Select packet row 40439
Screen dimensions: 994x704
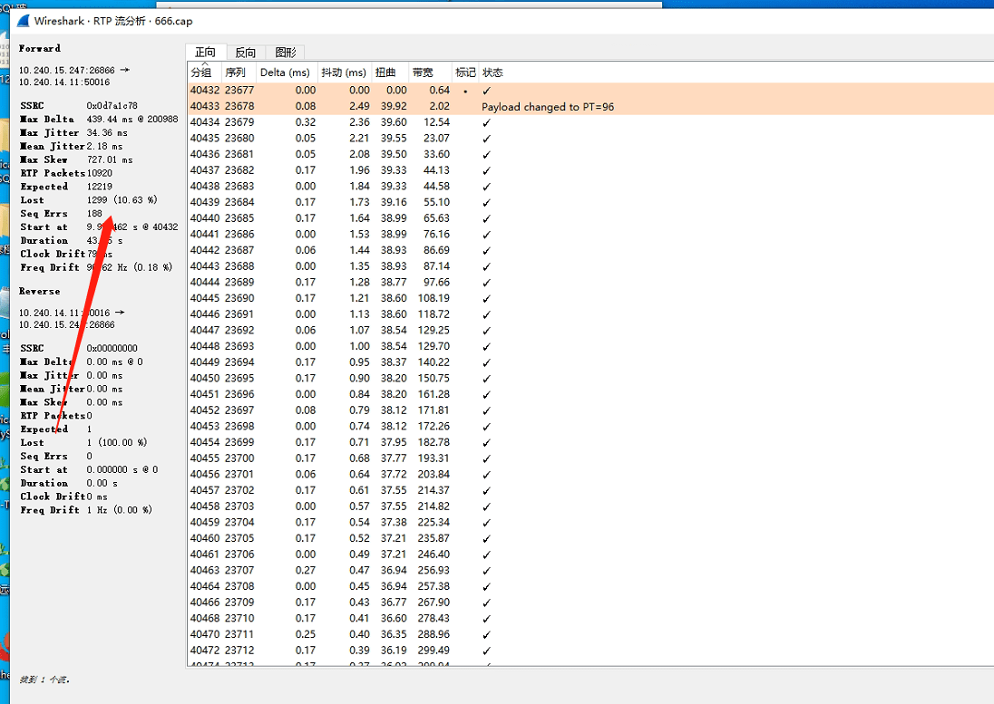click(590, 202)
